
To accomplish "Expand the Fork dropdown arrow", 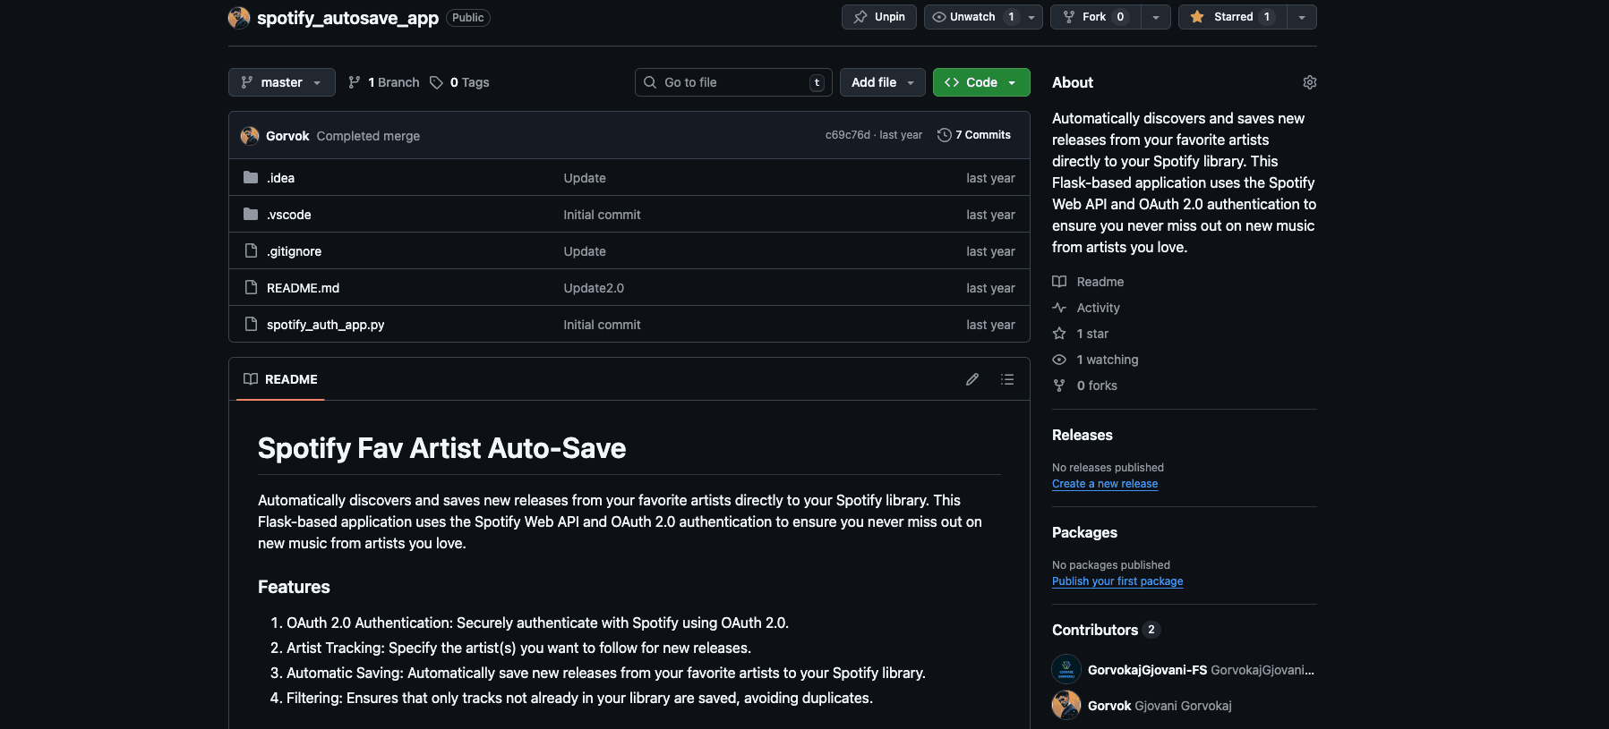I will [x=1156, y=17].
